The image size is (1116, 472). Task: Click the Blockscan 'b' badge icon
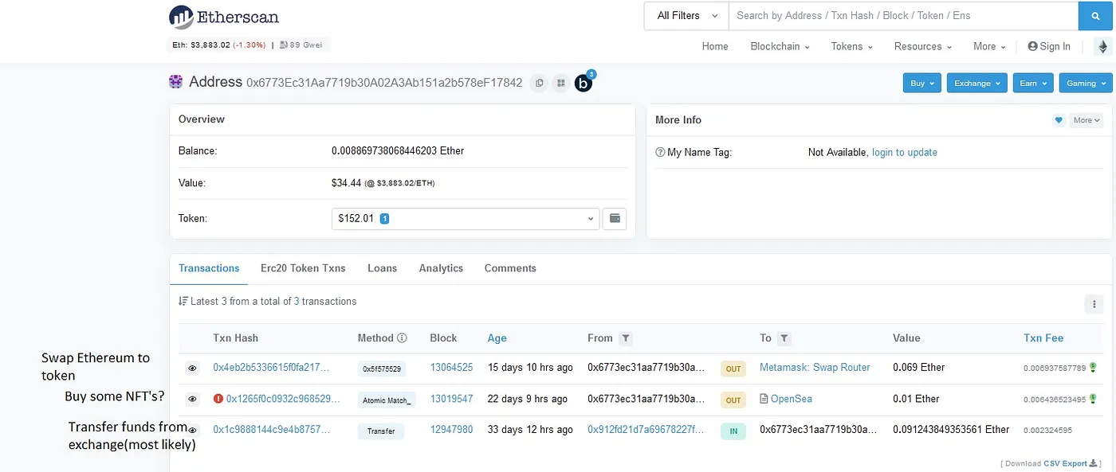click(583, 83)
